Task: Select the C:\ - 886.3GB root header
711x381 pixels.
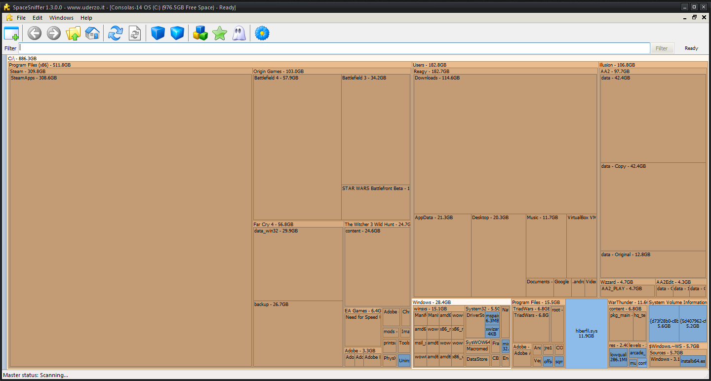Action: [357, 58]
